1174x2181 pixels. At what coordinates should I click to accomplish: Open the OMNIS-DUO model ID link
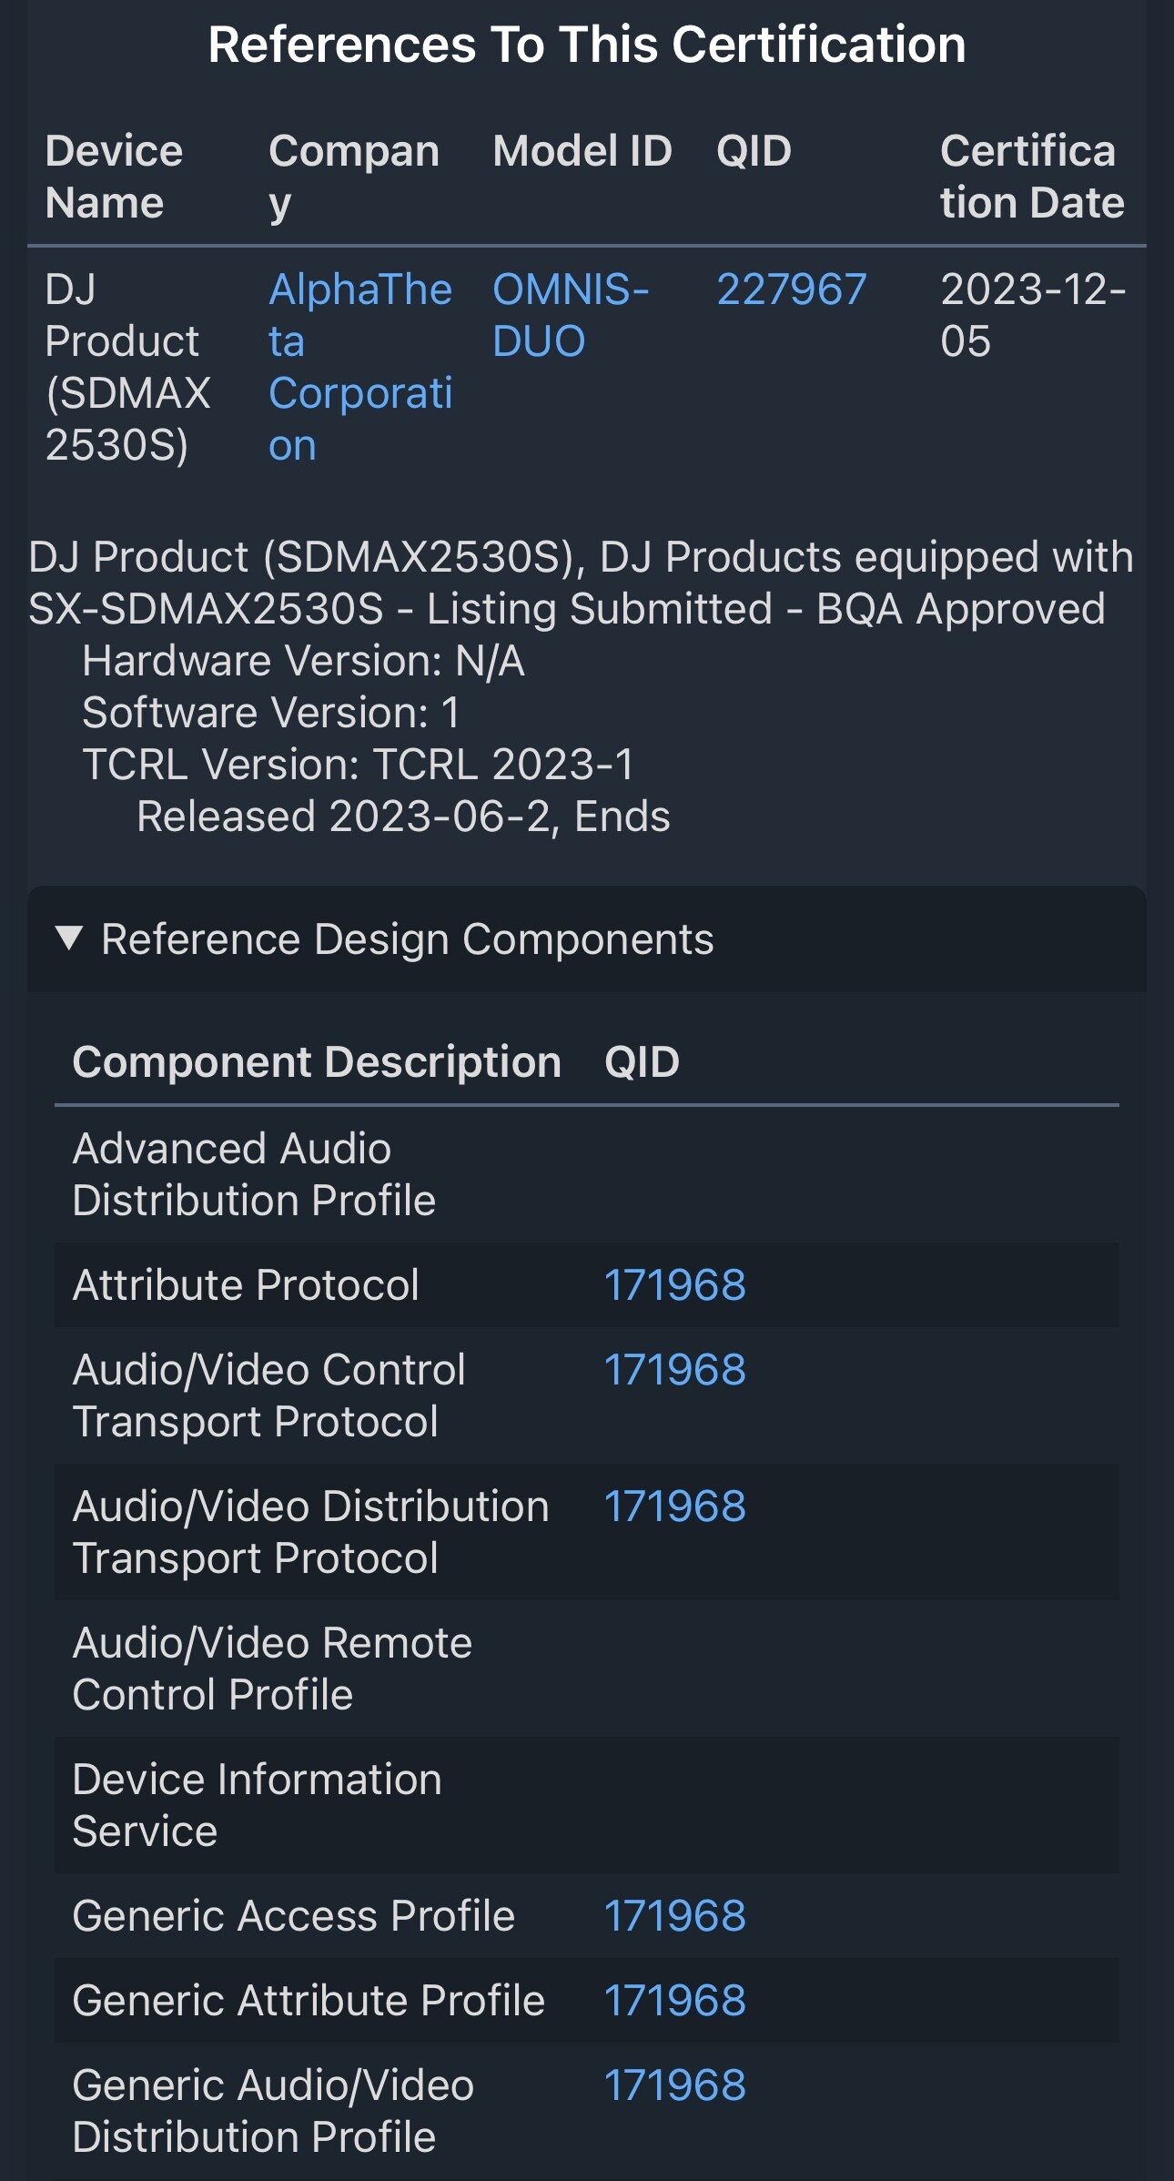point(570,315)
